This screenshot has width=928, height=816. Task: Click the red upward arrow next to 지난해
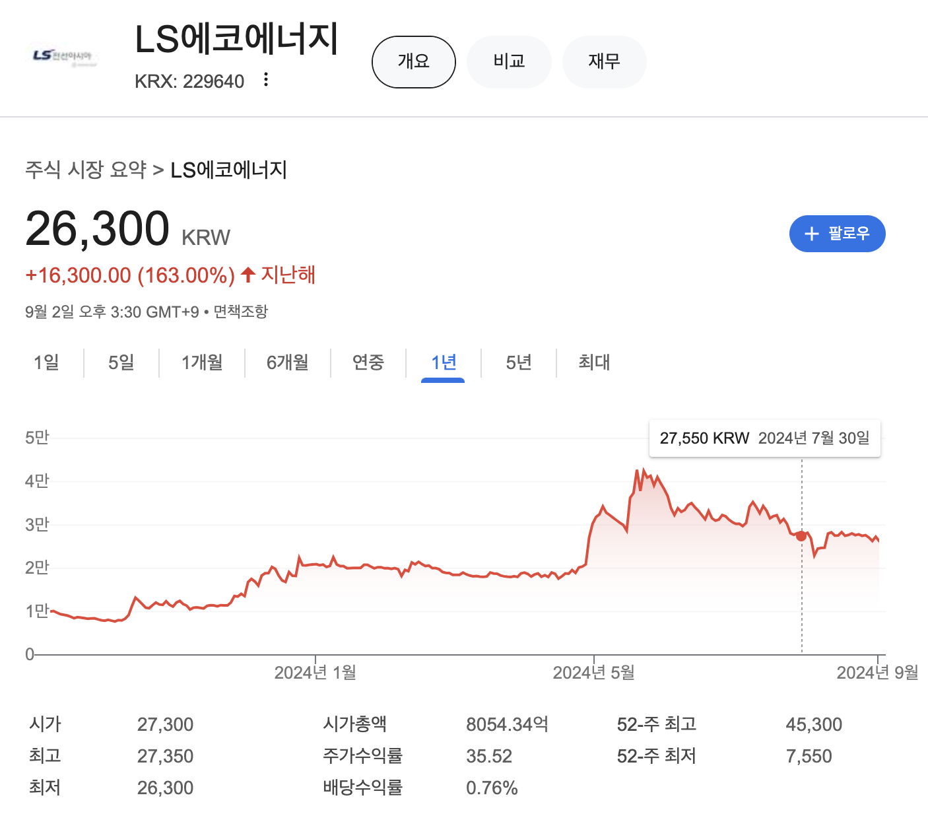(248, 275)
